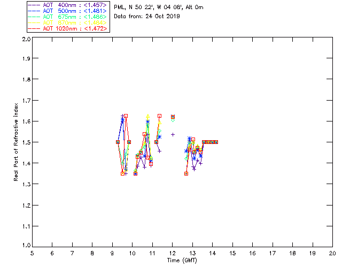342x274 pixels.
Task: Click the 16 x-axis time label
Action: click(x=253, y=253)
